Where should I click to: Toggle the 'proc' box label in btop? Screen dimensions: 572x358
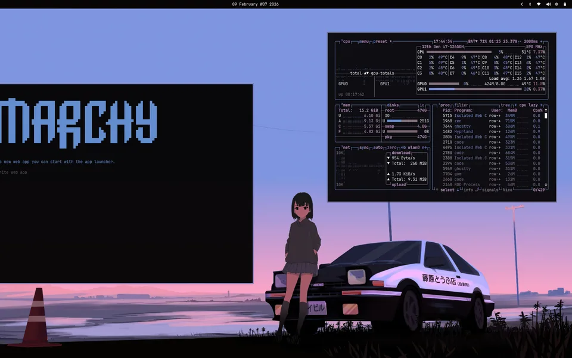pyautogui.click(x=444, y=105)
